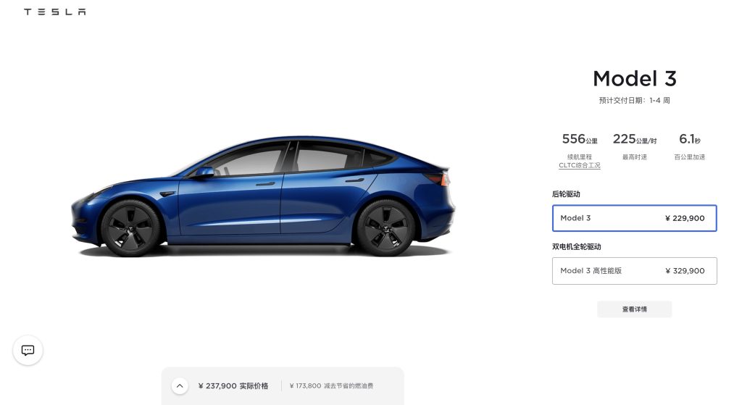Viewport: 742px width, 405px height.
Task: Click the 查看详情 button
Action: pos(634,309)
